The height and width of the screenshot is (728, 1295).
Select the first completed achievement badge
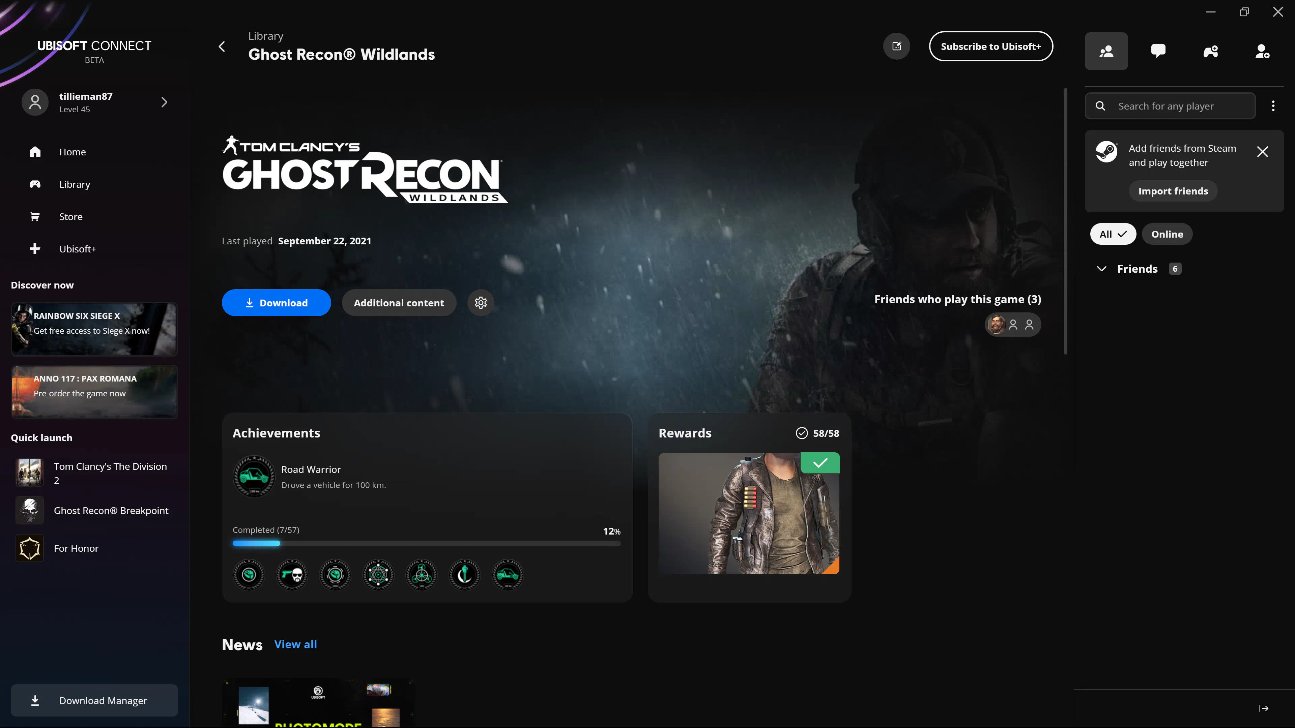249,574
